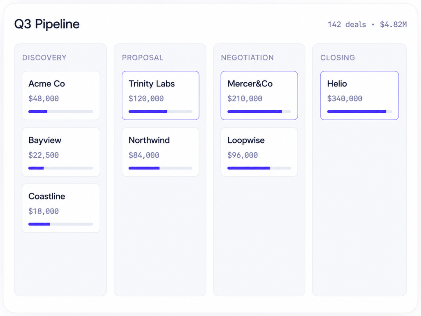Select the Northwind card title

[x=149, y=140]
